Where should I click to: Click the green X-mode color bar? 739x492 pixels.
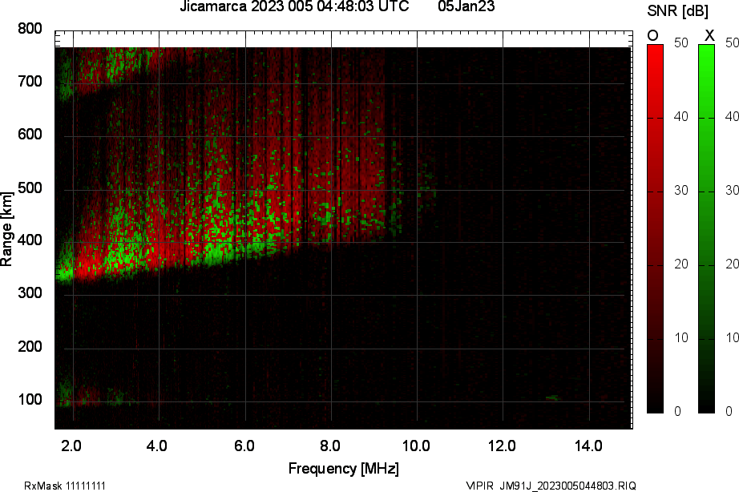(706, 228)
